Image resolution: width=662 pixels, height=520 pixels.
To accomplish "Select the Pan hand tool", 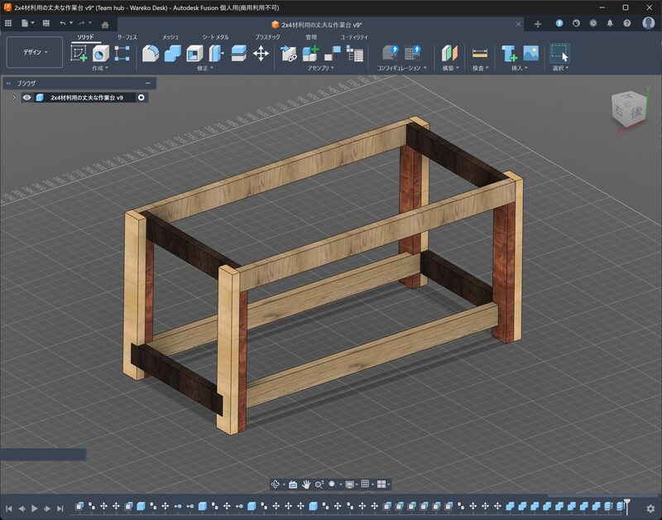I will point(305,484).
